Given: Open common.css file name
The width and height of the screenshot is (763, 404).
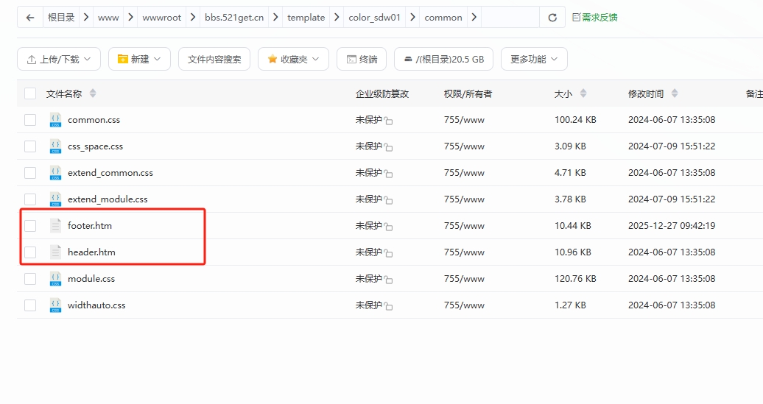Looking at the screenshot, I should pos(94,120).
